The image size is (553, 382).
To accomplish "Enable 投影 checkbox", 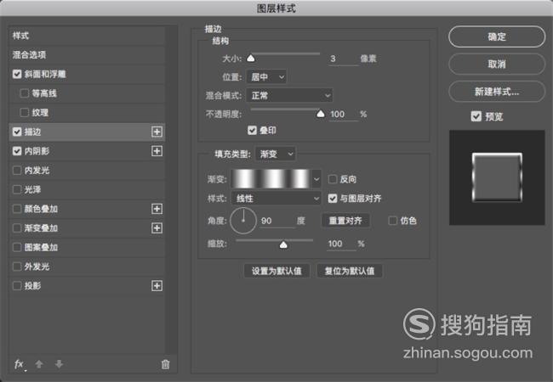I will tap(17, 286).
